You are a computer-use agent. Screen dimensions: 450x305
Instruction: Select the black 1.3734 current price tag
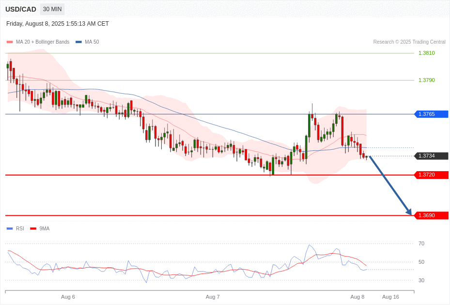point(431,156)
